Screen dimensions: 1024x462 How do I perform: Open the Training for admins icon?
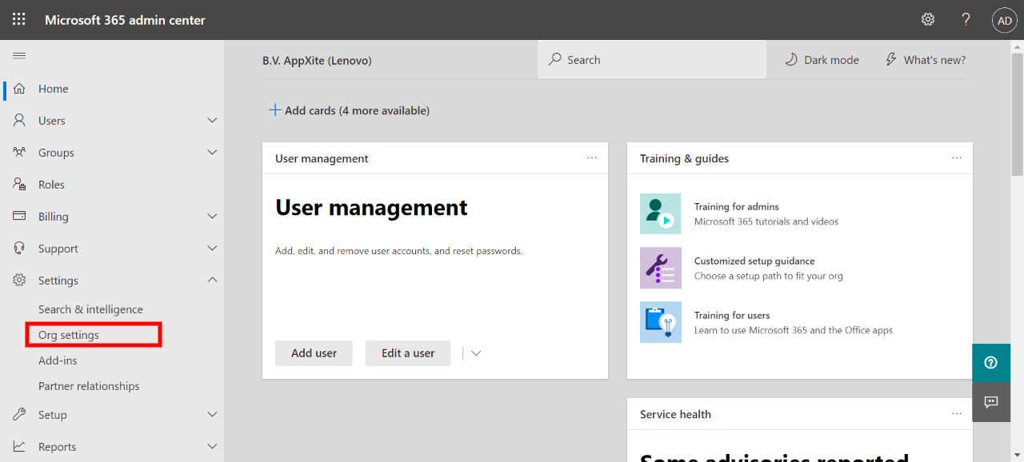coord(661,213)
